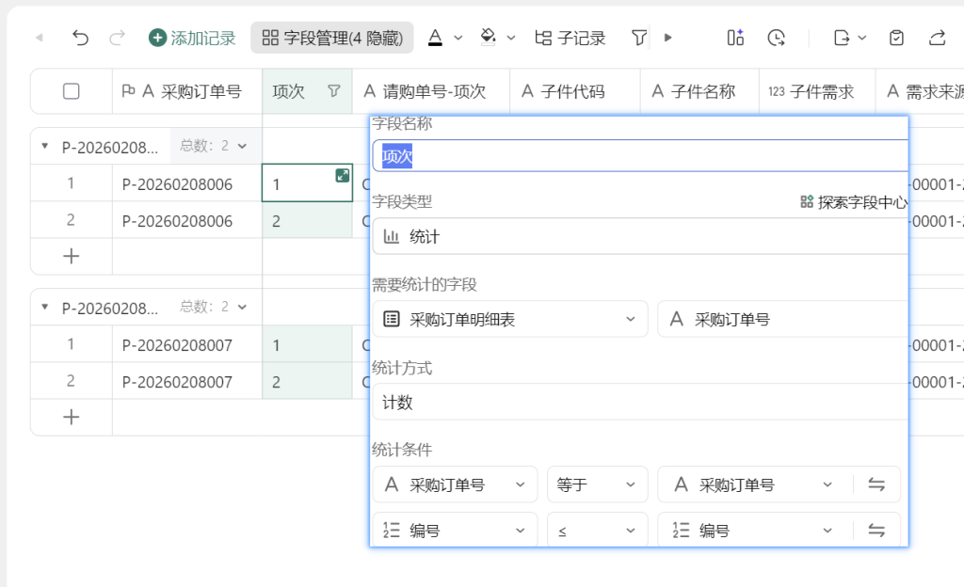Add a row in first group with plus

click(72, 256)
